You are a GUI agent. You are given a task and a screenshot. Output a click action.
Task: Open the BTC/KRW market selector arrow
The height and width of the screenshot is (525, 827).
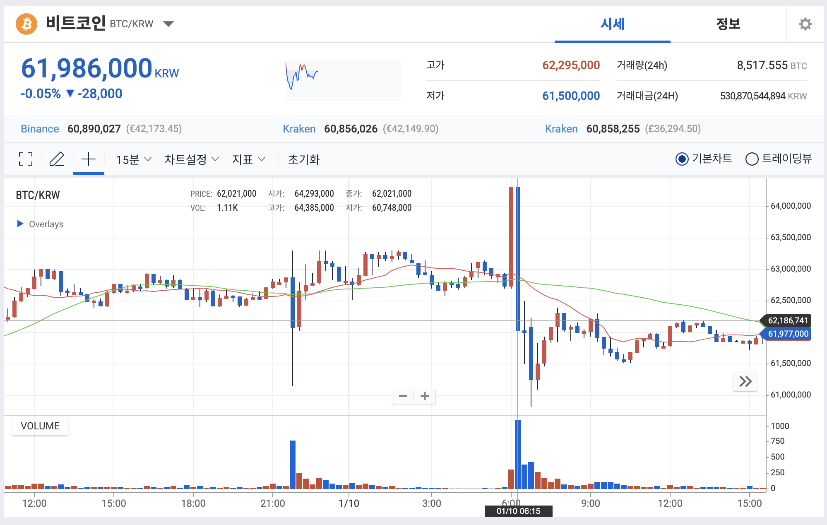pos(168,24)
